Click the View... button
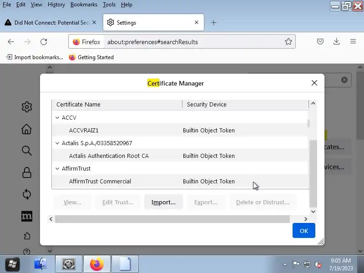The height and width of the screenshot is (273, 364). (72, 202)
